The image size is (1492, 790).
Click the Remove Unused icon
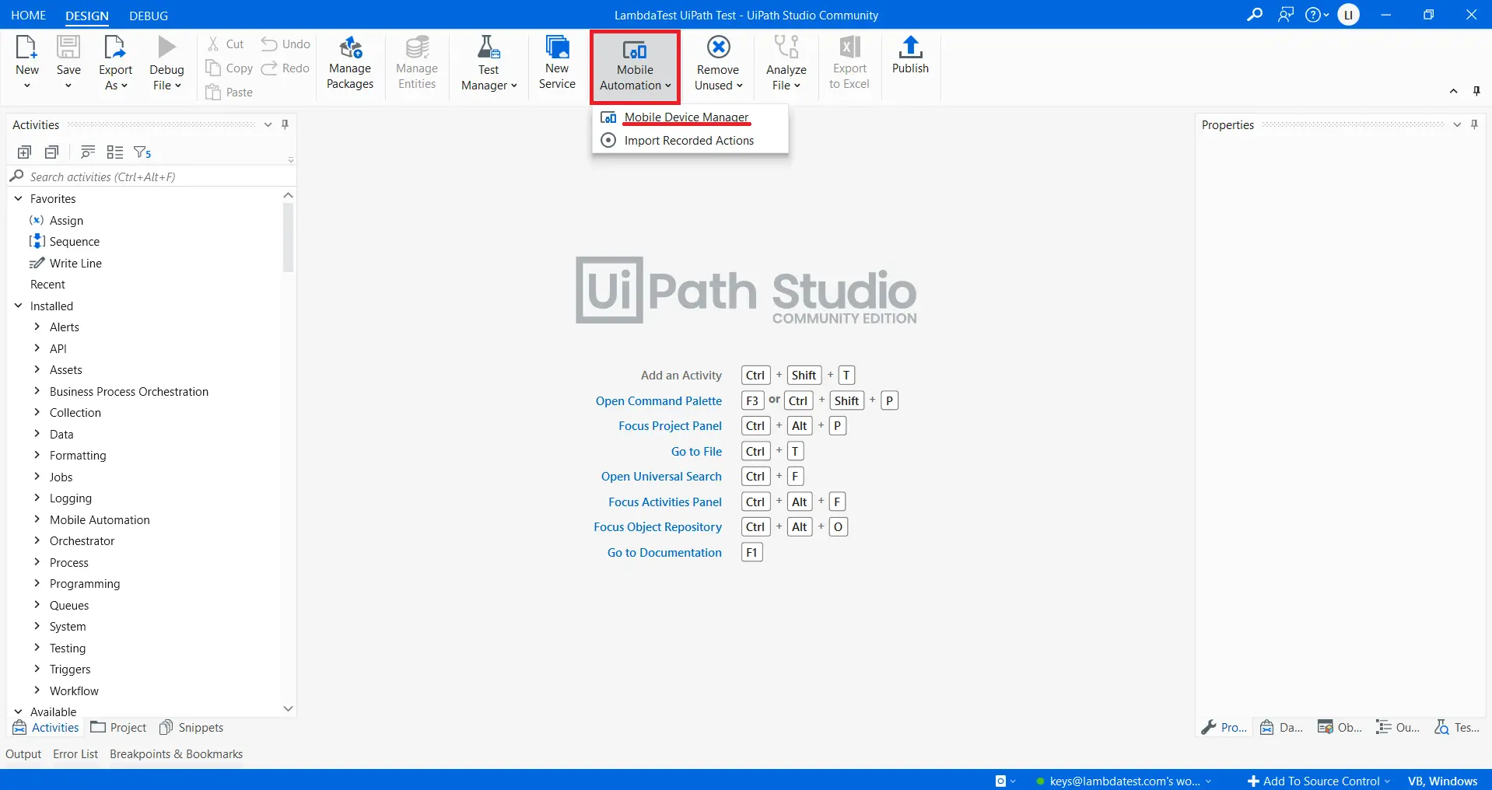click(718, 48)
